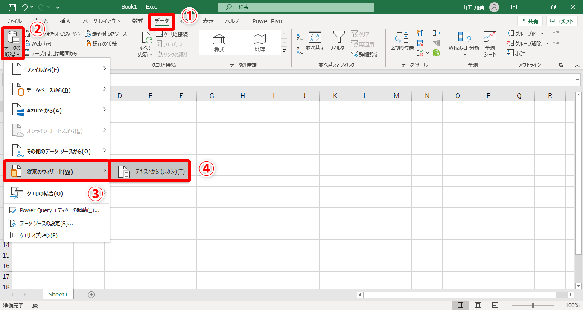Open 詳細設定 advanced filter
Image resolution: width=583 pixels, height=310 pixels.
(x=365, y=55)
